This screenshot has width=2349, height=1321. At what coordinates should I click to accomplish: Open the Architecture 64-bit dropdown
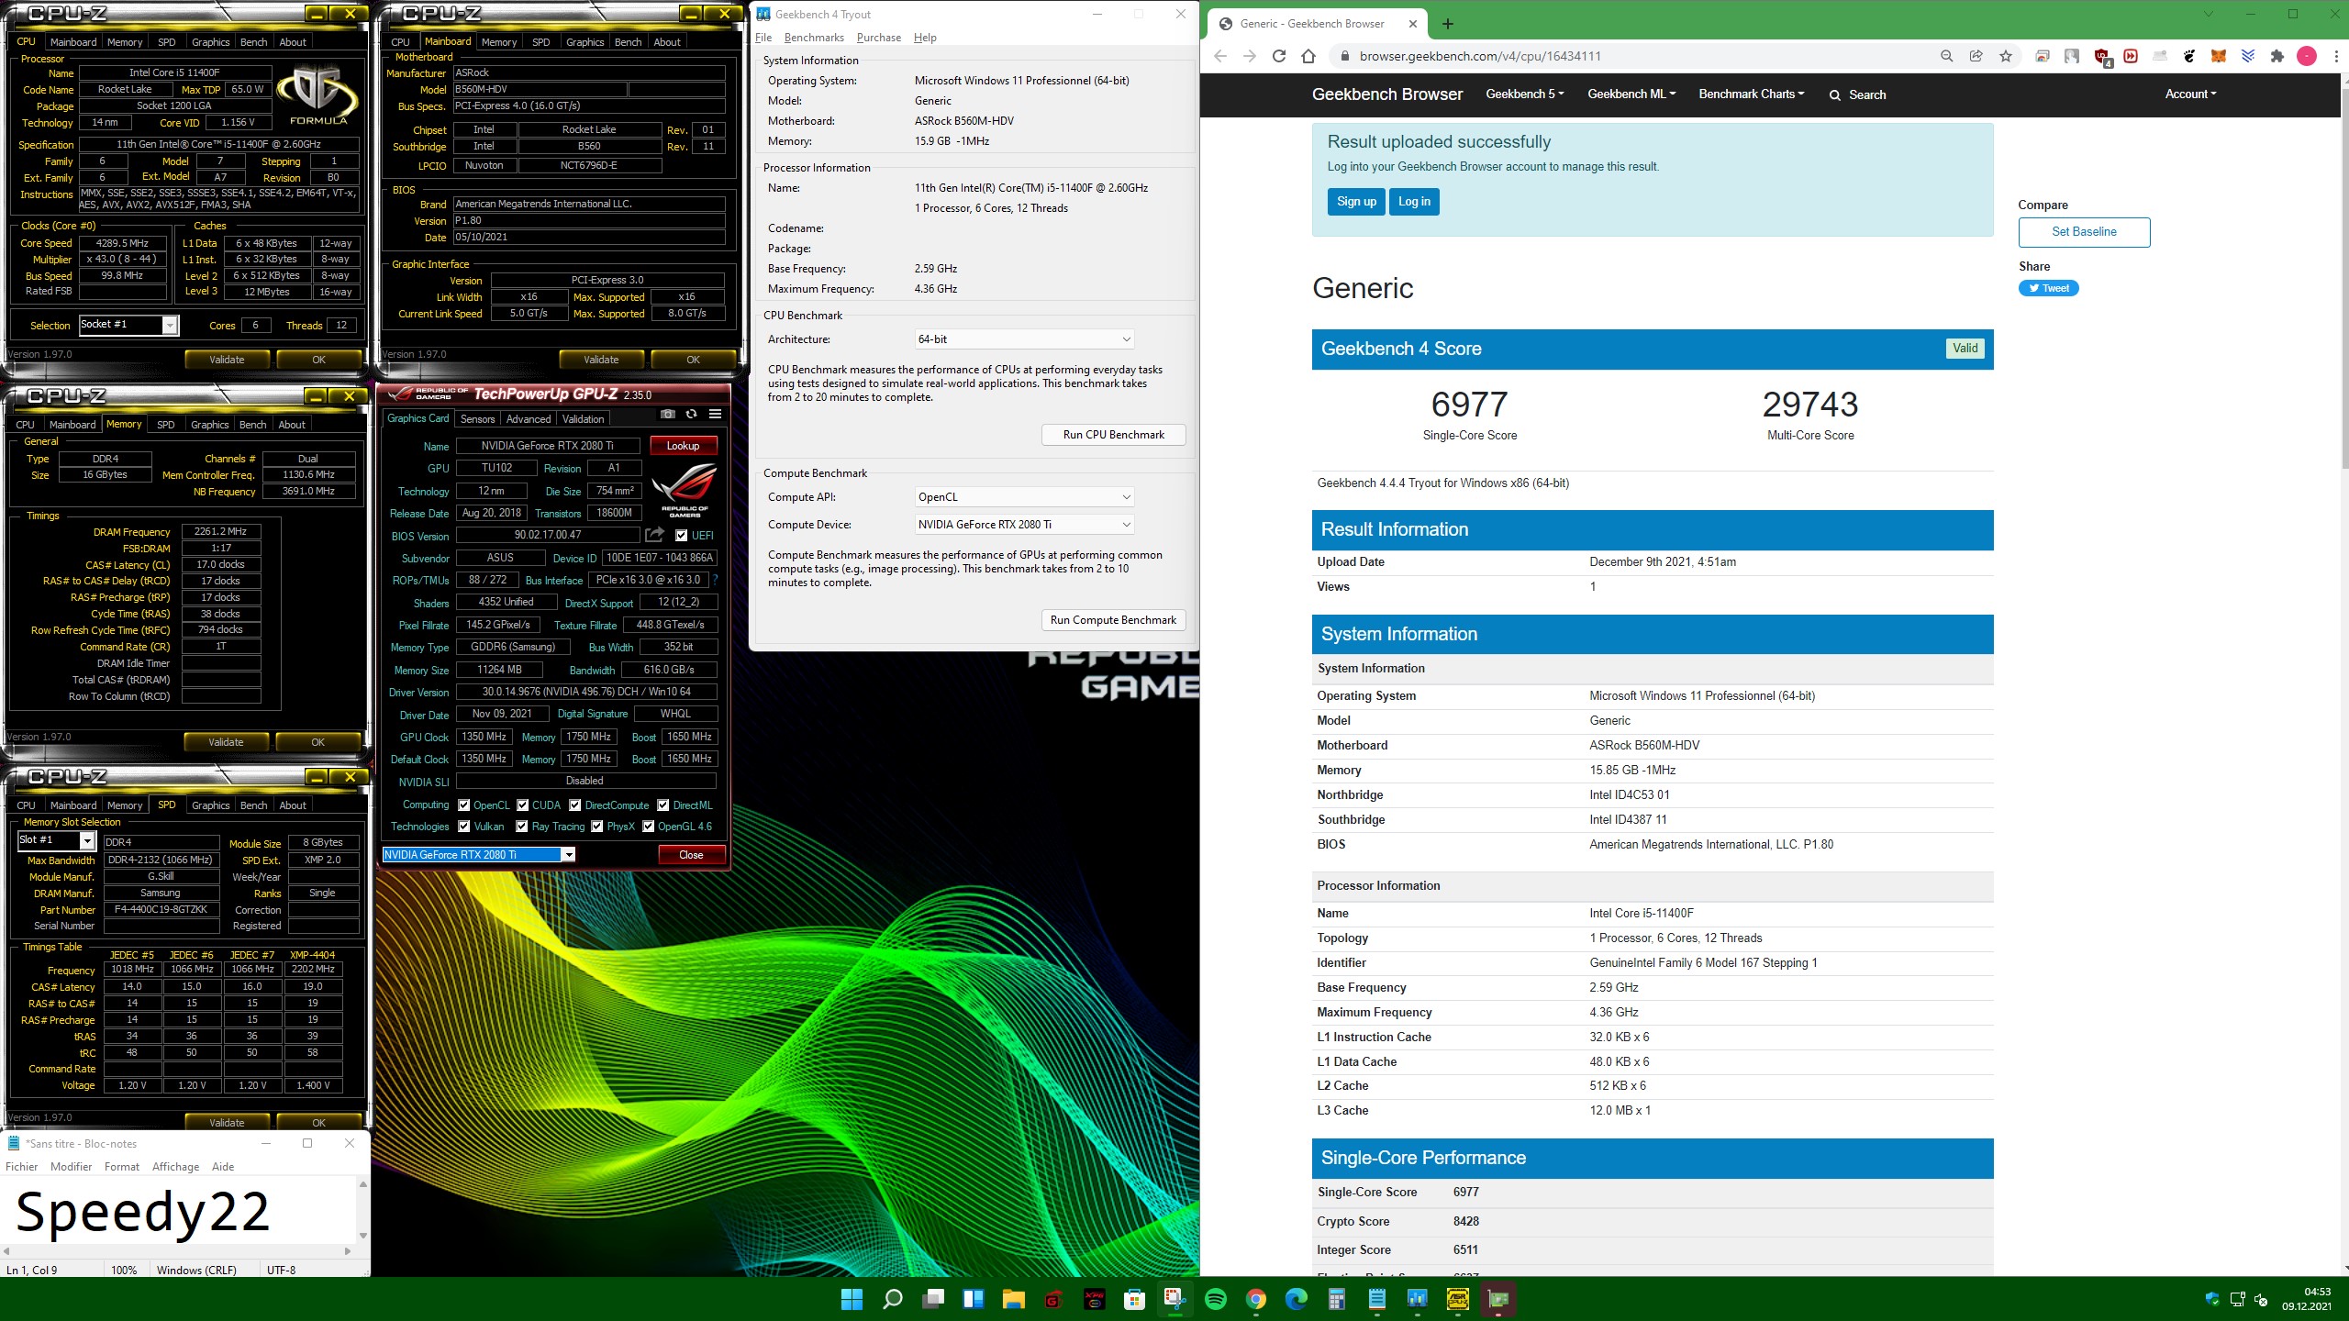tap(1024, 339)
